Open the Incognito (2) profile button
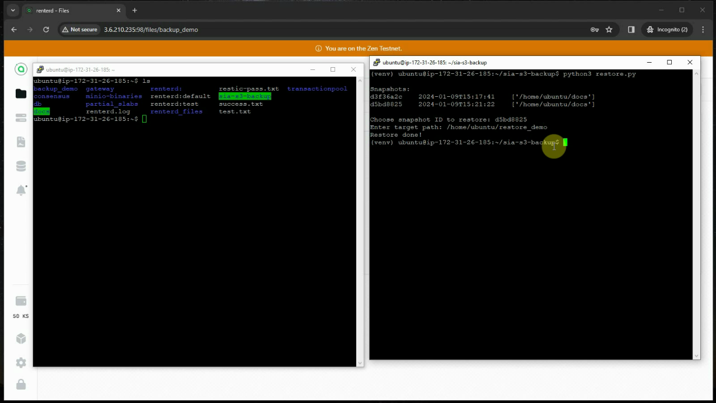This screenshot has width=716, height=403. click(x=667, y=30)
